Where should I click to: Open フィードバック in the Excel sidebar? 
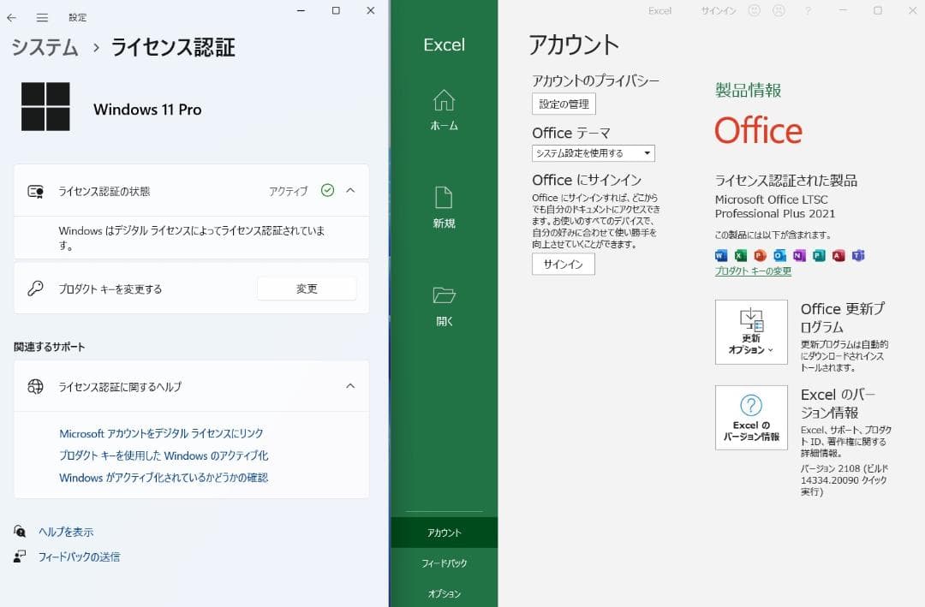point(444,563)
